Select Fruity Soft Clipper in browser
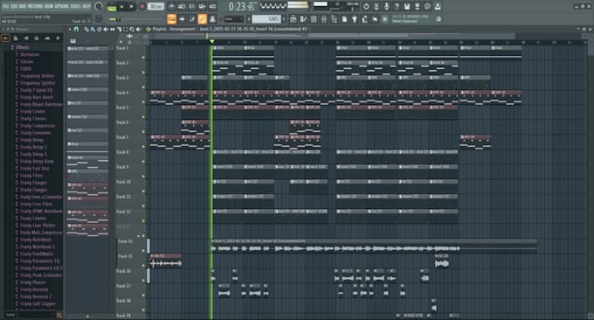 coord(38,303)
